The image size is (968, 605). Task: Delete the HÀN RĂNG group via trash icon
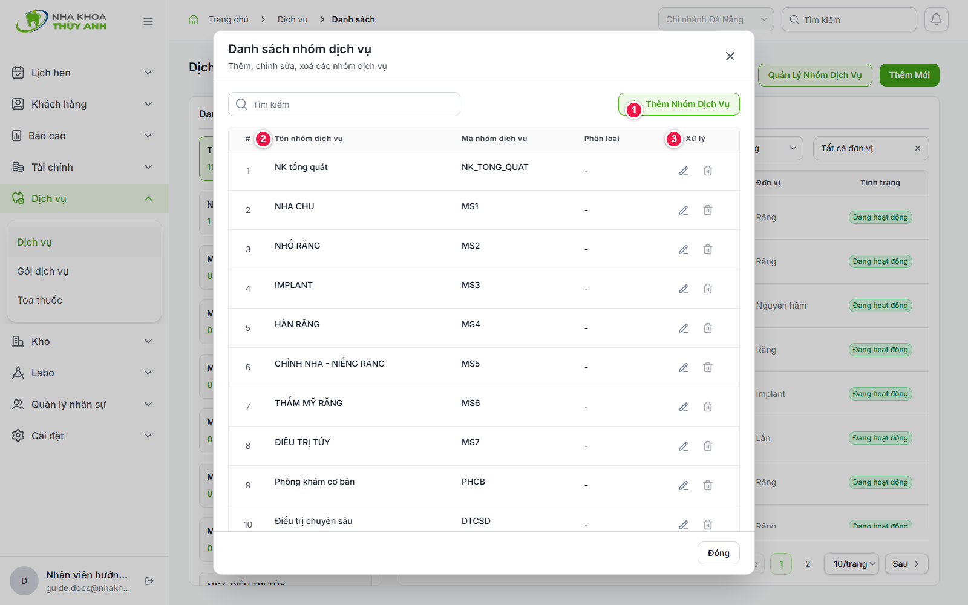(708, 328)
